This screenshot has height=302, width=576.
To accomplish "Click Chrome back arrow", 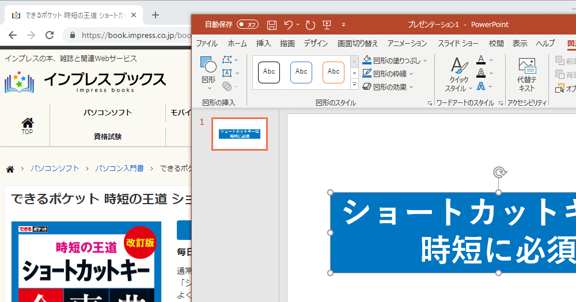I will coord(13,35).
